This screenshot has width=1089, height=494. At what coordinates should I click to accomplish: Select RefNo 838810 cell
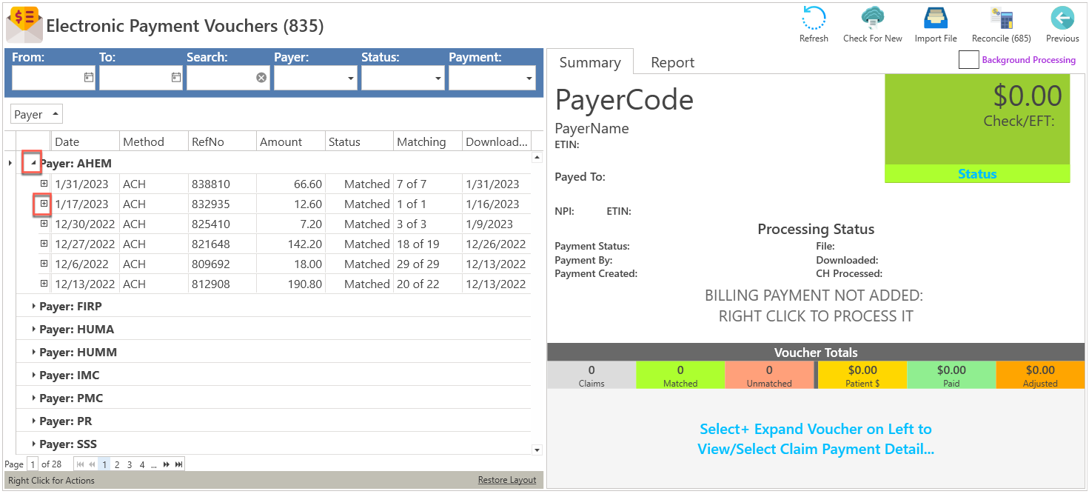[222, 184]
